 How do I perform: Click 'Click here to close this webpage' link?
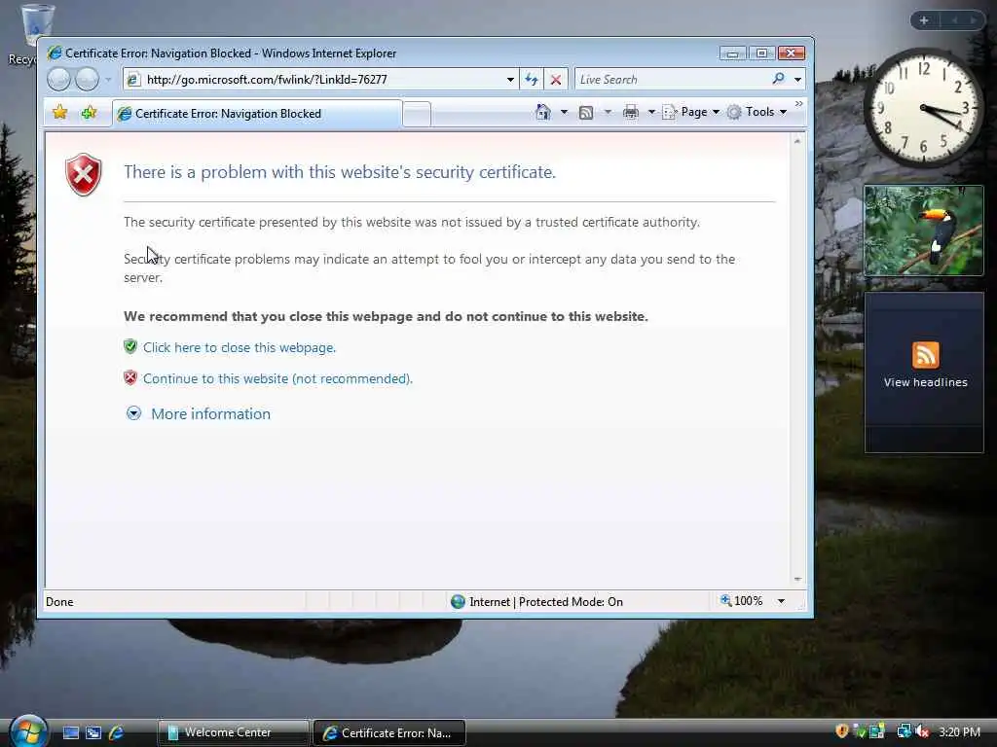coord(240,347)
